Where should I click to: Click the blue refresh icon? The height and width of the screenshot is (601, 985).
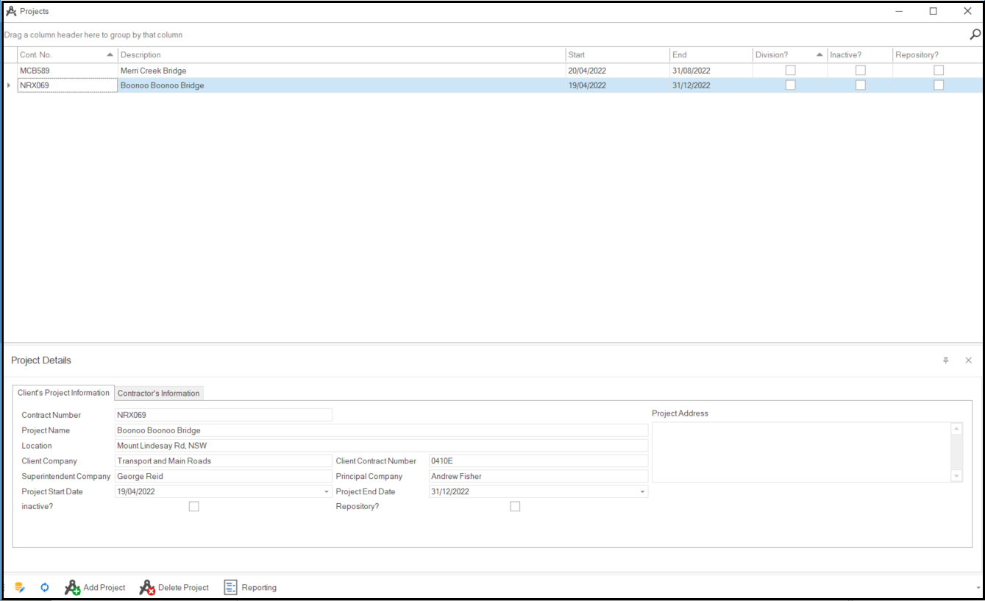pyautogui.click(x=44, y=587)
